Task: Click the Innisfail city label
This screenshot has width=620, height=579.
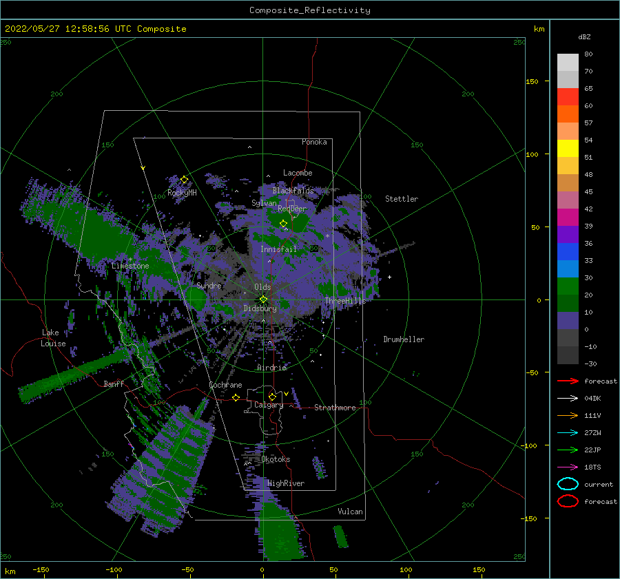Action: pyautogui.click(x=278, y=249)
